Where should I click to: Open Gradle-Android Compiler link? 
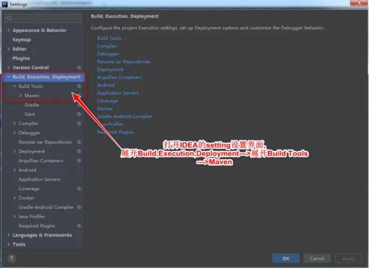pos(125,116)
